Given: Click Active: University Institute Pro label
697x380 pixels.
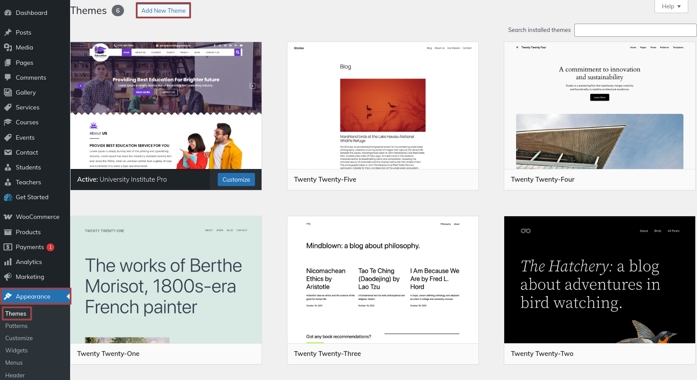Looking at the screenshot, I should (x=122, y=179).
